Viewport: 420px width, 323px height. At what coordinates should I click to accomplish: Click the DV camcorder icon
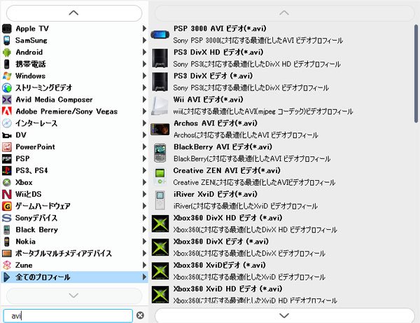click(x=7, y=135)
